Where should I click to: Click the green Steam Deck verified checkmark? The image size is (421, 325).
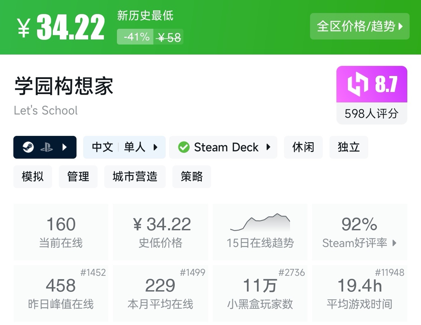tap(184, 147)
